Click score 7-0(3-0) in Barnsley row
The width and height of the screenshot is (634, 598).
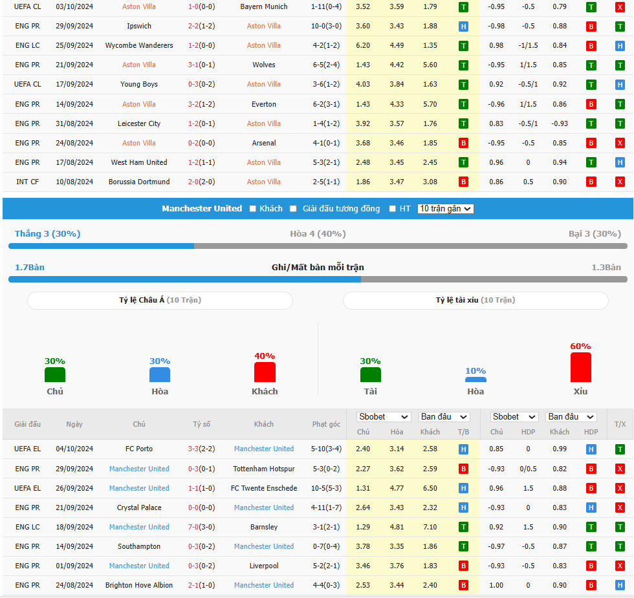click(x=202, y=527)
